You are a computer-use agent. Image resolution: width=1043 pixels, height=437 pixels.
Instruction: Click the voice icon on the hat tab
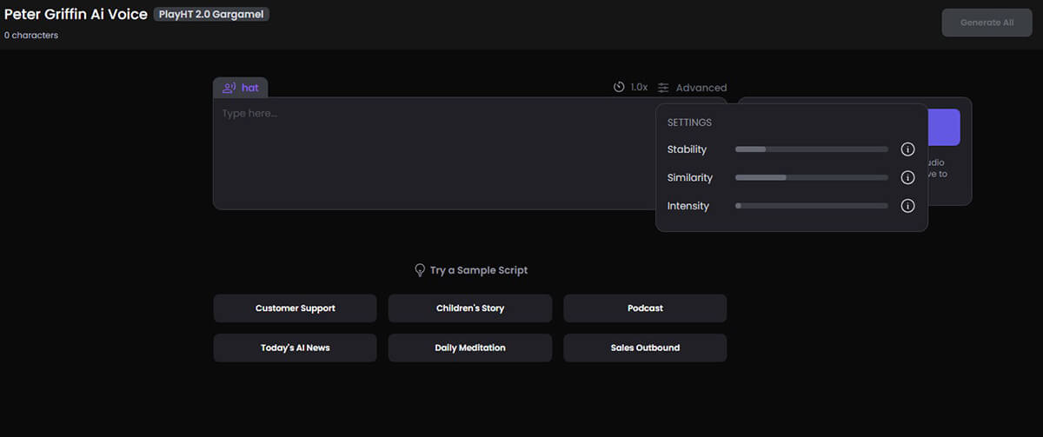[x=229, y=88]
